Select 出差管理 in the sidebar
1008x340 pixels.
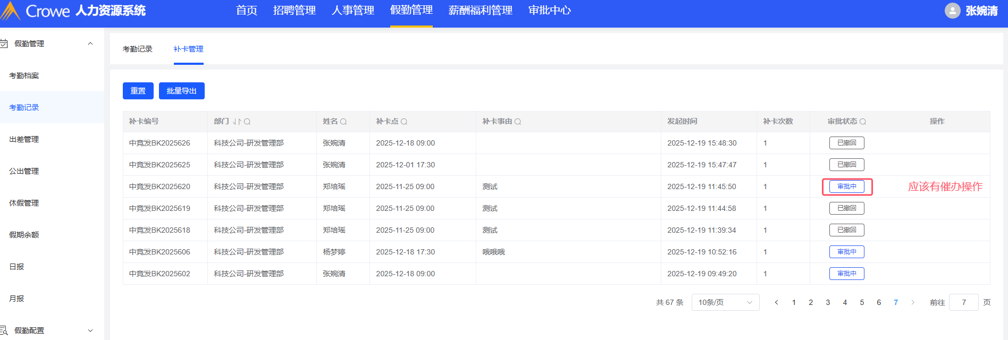tap(24, 139)
